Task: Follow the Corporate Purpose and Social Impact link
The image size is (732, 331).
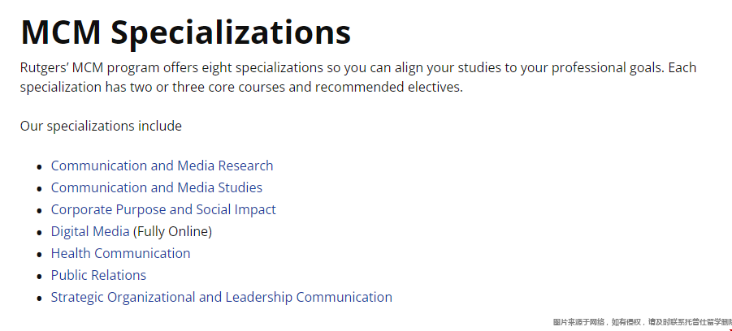Action: point(163,210)
